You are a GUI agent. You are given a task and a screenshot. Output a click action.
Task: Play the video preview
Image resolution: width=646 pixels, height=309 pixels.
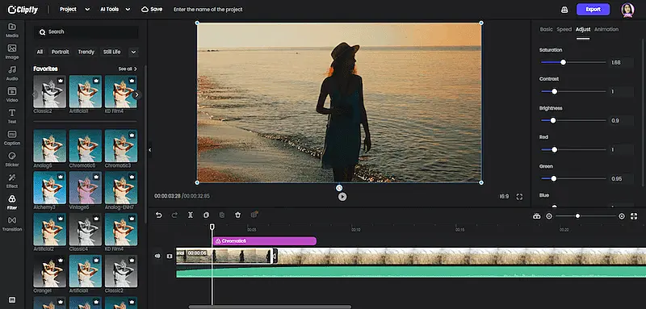(342, 197)
